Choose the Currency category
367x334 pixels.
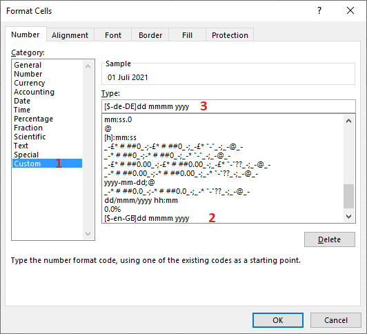[48, 83]
